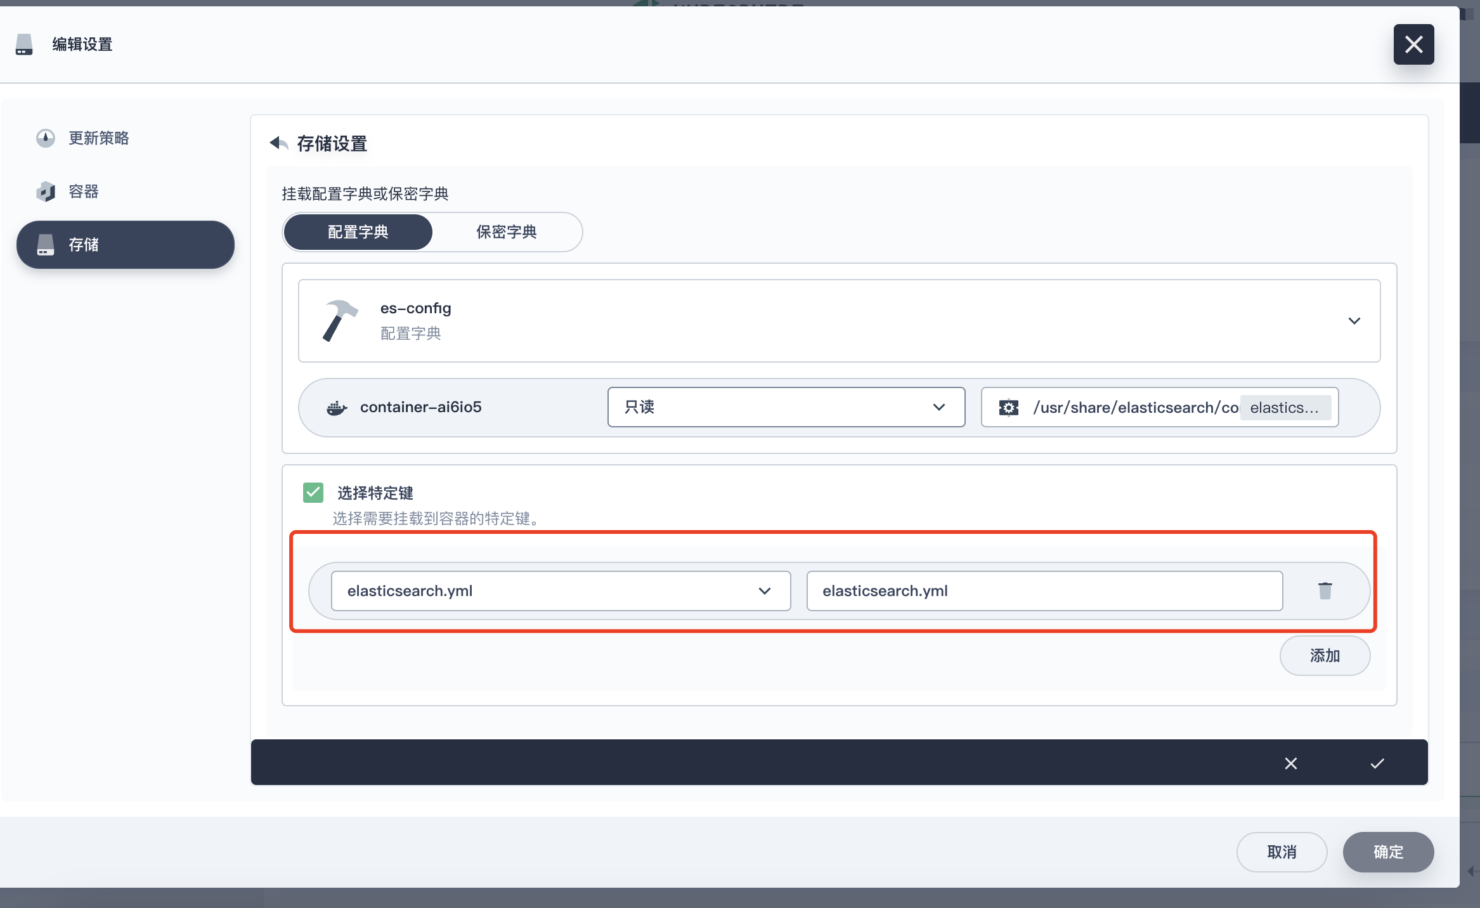
Task: Go back using the arrow beside 存储设置
Action: [278, 143]
